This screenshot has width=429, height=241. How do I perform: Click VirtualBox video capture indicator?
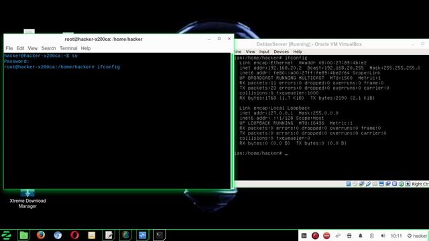pos(387,184)
